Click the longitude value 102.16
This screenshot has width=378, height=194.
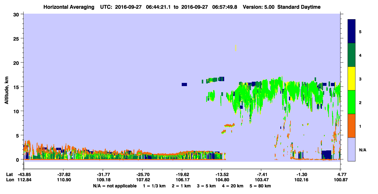[x=301, y=180]
